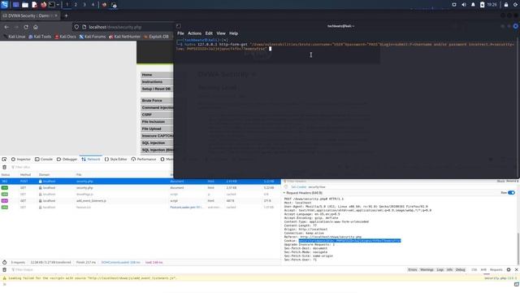Toggle the Debug console filter

coord(461,269)
